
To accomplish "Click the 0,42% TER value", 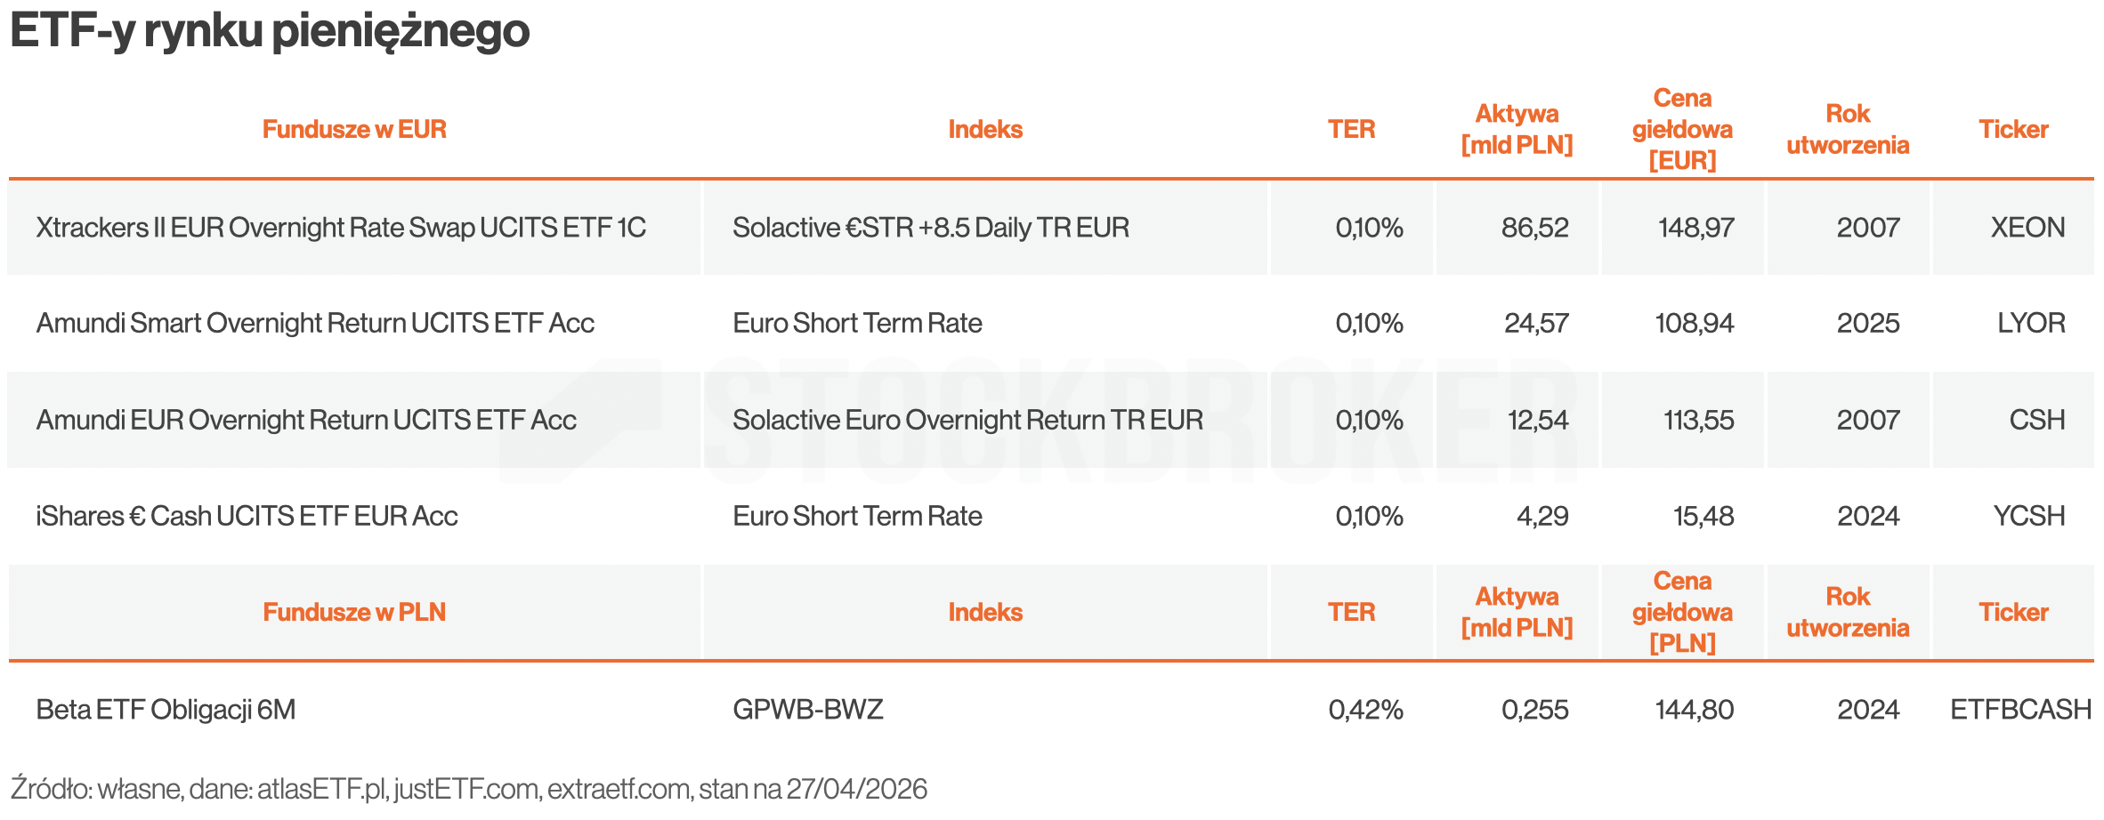I will tap(1365, 710).
